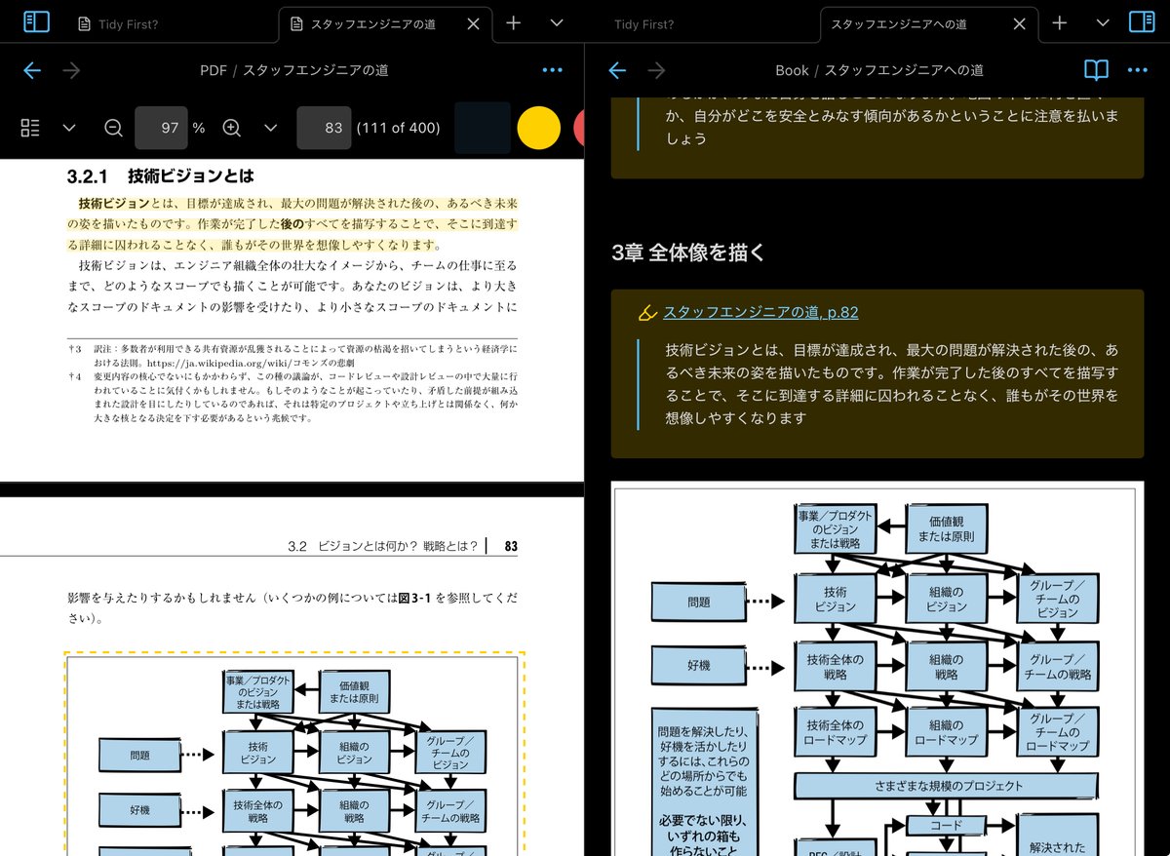Click heading 3章 全体像を描く
The height and width of the screenshot is (856, 1170).
(687, 252)
